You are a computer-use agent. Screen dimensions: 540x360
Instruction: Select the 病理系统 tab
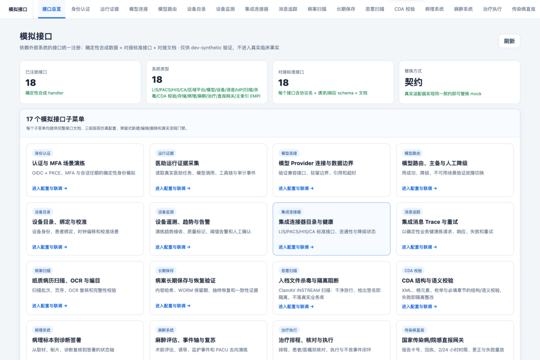434,9
